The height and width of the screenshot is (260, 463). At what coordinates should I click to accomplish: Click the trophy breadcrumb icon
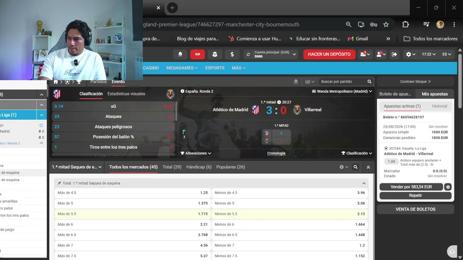[79, 82]
